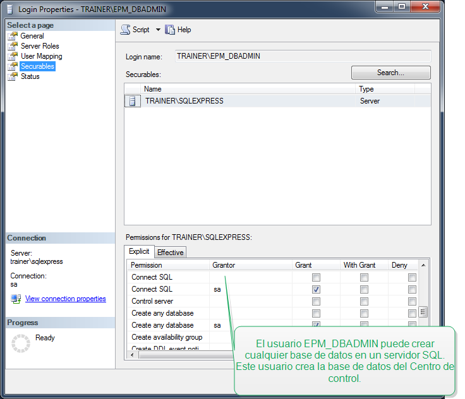Click the connection properties monitor icon

tap(16, 299)
